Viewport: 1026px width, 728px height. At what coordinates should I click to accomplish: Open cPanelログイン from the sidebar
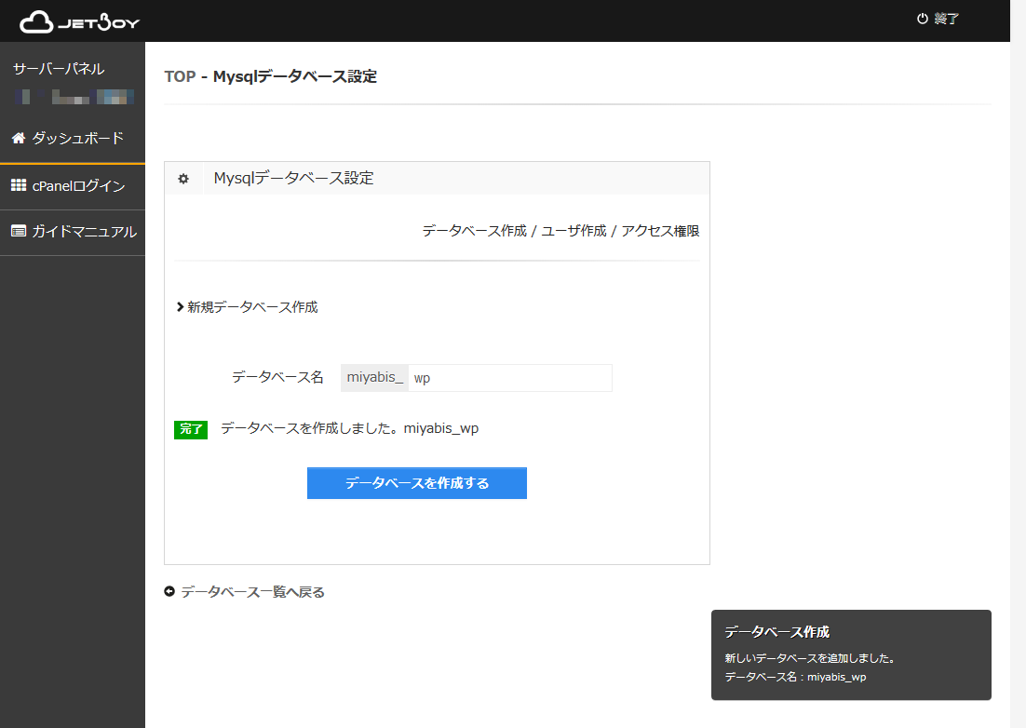(78, 185)
